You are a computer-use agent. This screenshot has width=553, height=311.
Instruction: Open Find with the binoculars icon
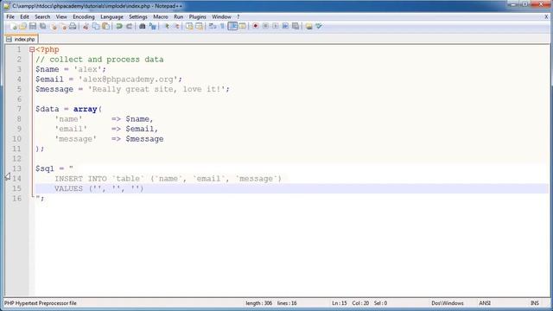[x=143, y=27]
